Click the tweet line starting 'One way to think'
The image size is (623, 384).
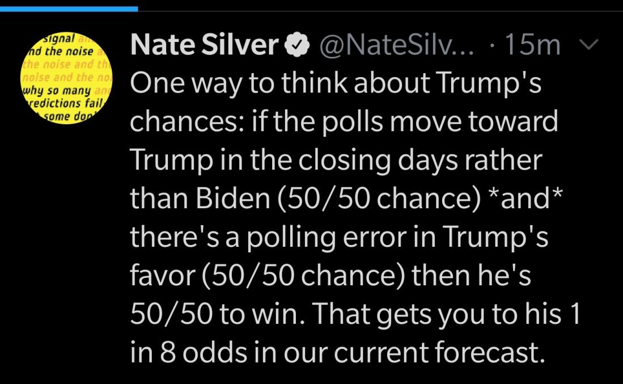(336, 83)
